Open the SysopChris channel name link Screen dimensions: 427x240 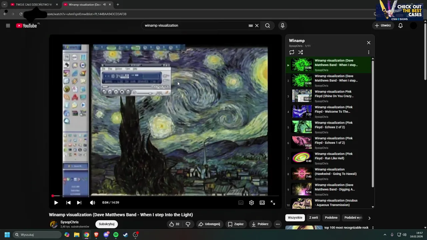coord(69,222)
